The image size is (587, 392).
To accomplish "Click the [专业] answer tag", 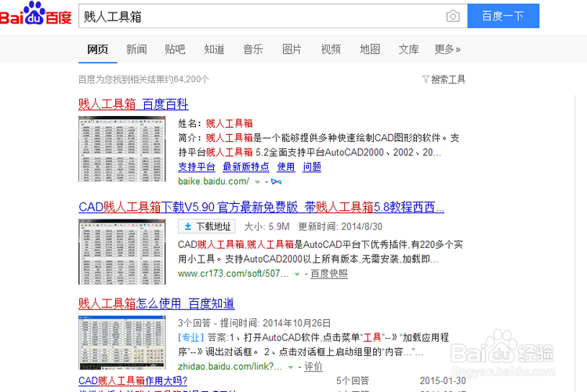I will [x=191, y=337].
